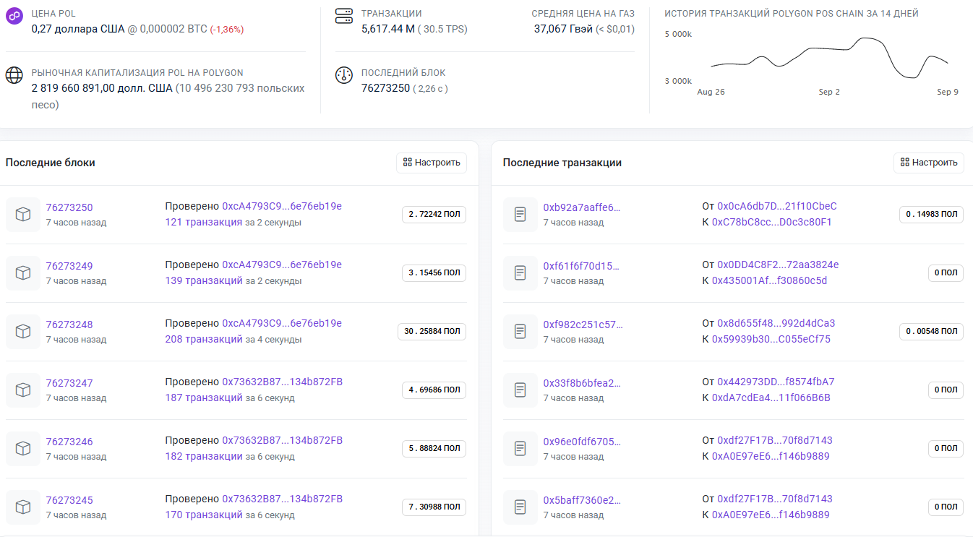Click the cube icon for block 76273249

coord(23,273)
